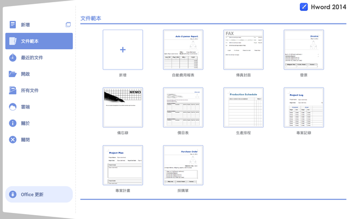This screenshot has width=351, height=219.
Task: Click the 備忘錄 caption
Action: point(123,132)
